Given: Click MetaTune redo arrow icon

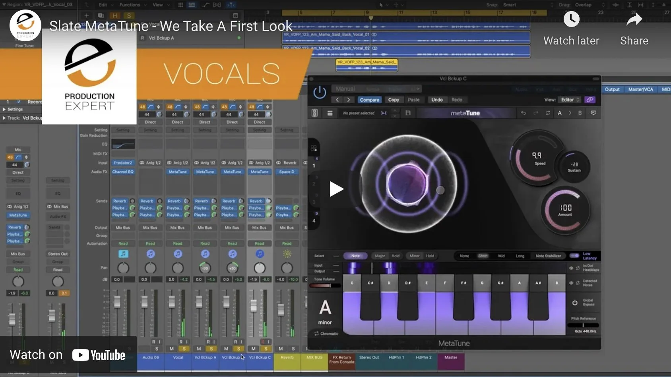Looking at the screenshot, I should pos(536,113).
